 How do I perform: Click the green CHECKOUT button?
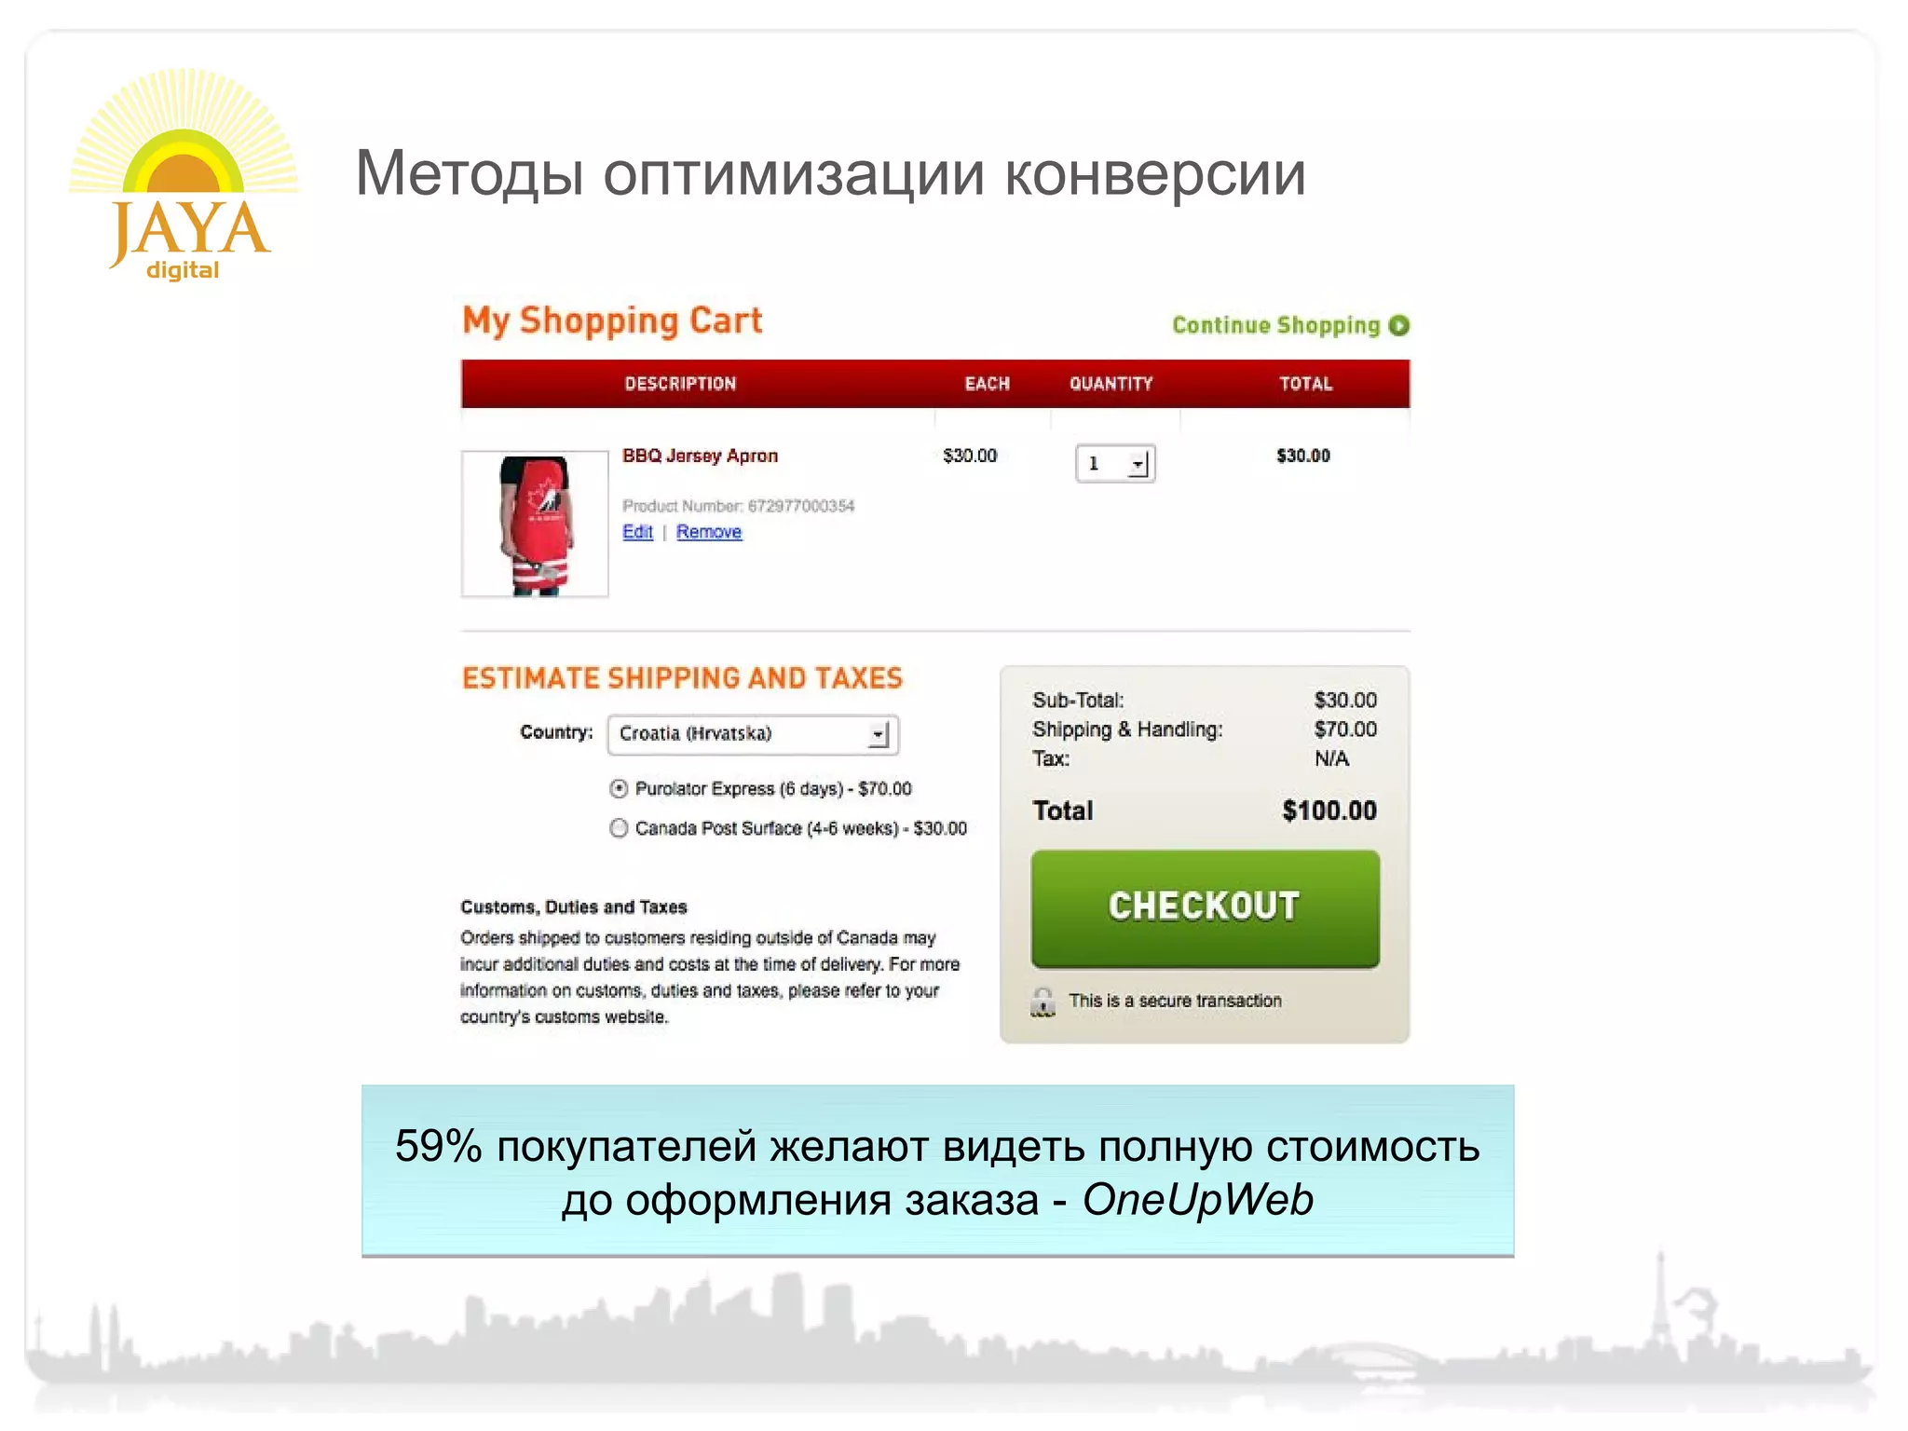tap(1205, 908)
